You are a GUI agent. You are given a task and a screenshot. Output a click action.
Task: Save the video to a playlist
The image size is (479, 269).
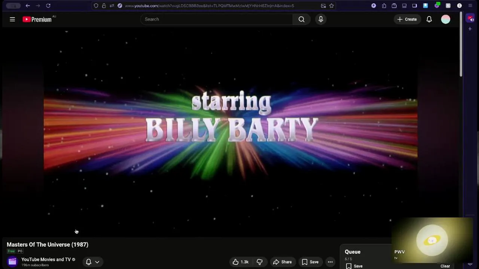pos(310,262)
